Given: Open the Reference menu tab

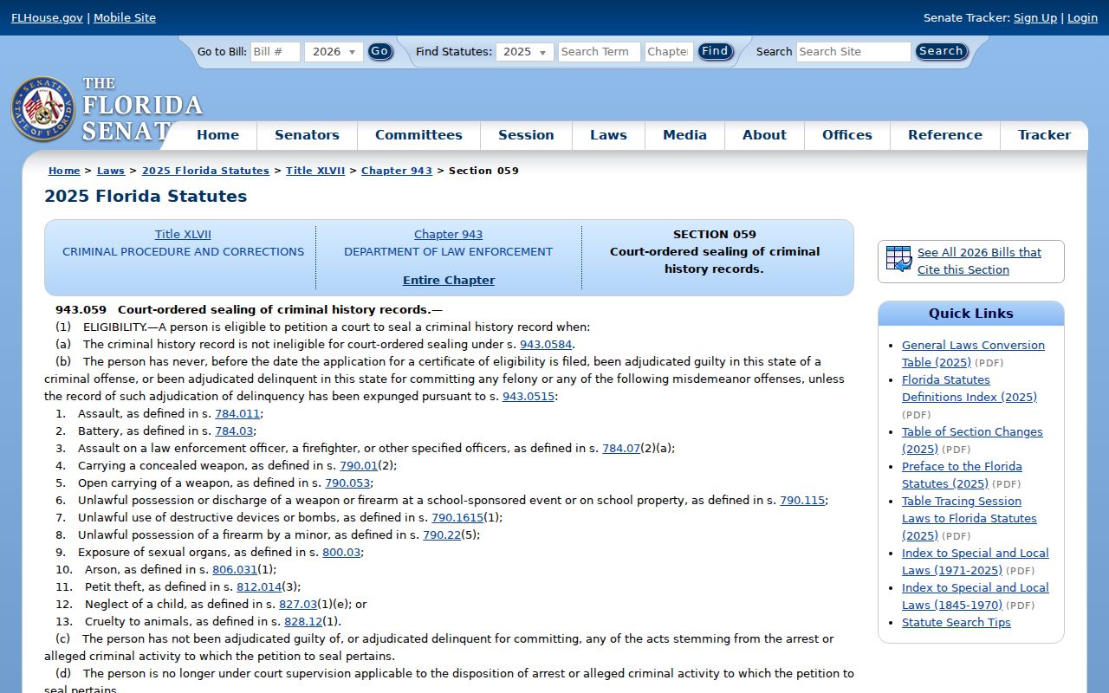Looking at the screenshot, I should [x=944, y=135].
